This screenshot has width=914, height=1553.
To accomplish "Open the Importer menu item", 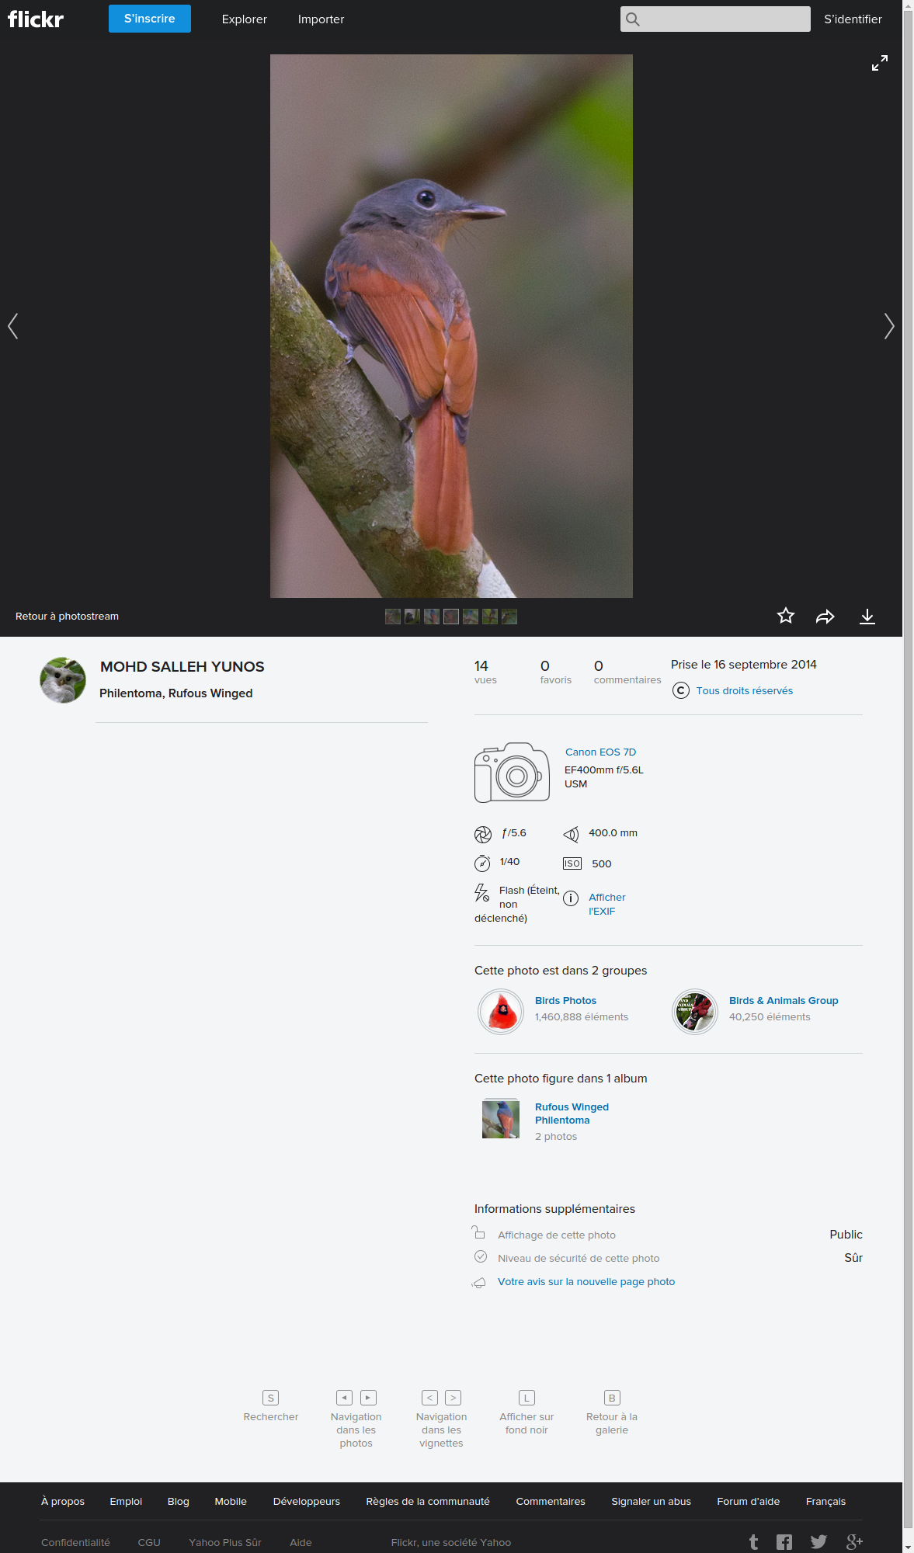I will pyautogui.click(x=321, y=19).
